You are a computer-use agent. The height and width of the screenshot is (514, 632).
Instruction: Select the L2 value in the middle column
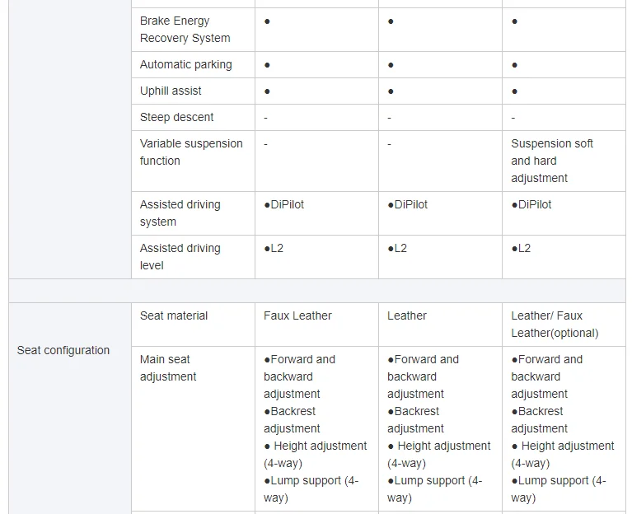point(397,248)
